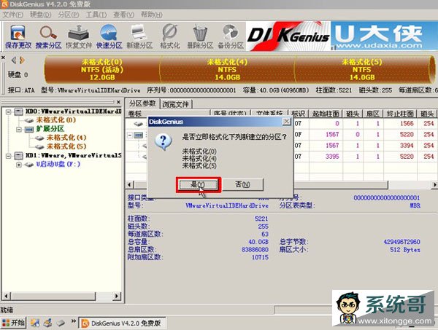The width and height of the screenshot is (438, 330).
Task: Launch the 快速分区 quick partition tool
Action: 109,36
